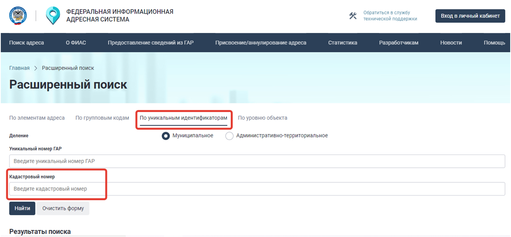Select the Административно-территориальное radio button
This screenshot has width=511, height=237.
[x=229, y=136]
